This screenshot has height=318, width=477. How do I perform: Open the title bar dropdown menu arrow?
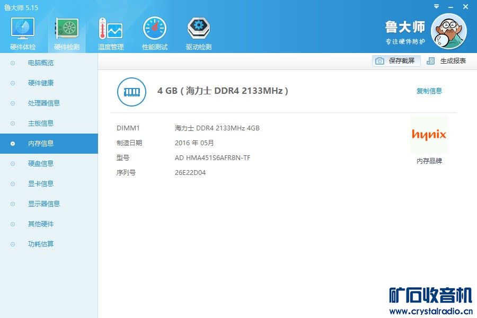pos(436,6)
